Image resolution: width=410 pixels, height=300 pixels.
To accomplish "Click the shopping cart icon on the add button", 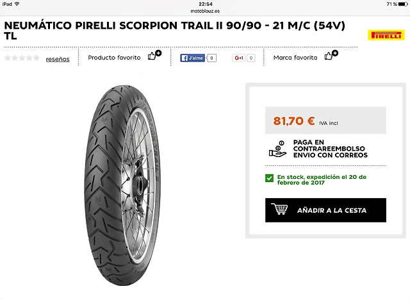I will (279, 209).
